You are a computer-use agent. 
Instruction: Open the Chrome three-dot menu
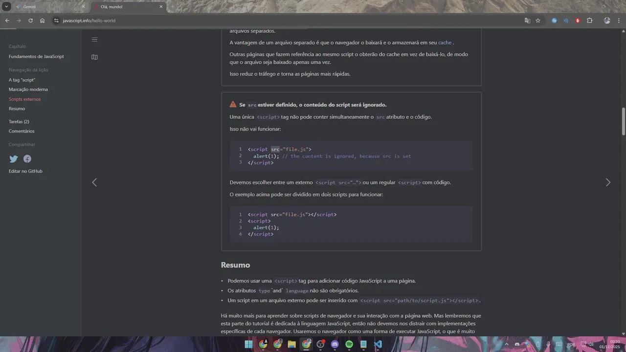pos(618,21)
